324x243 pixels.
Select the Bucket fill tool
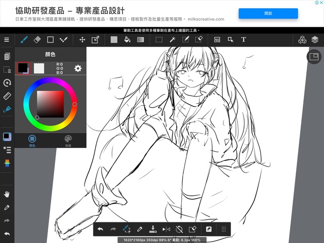coord(127,39)
